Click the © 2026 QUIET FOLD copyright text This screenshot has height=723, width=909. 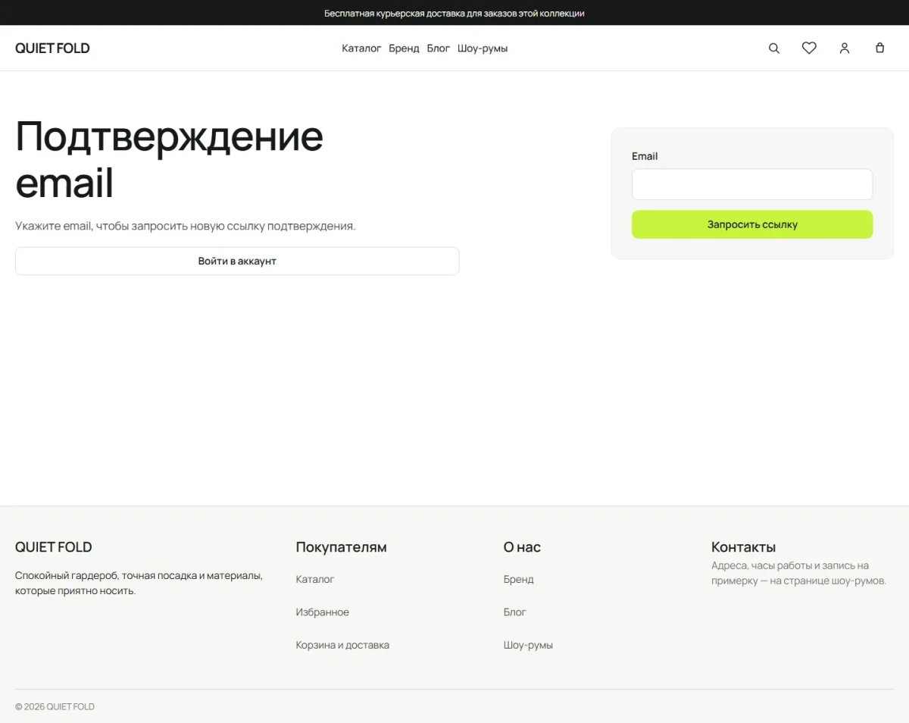pyautogui.click(x=55, y=706)
